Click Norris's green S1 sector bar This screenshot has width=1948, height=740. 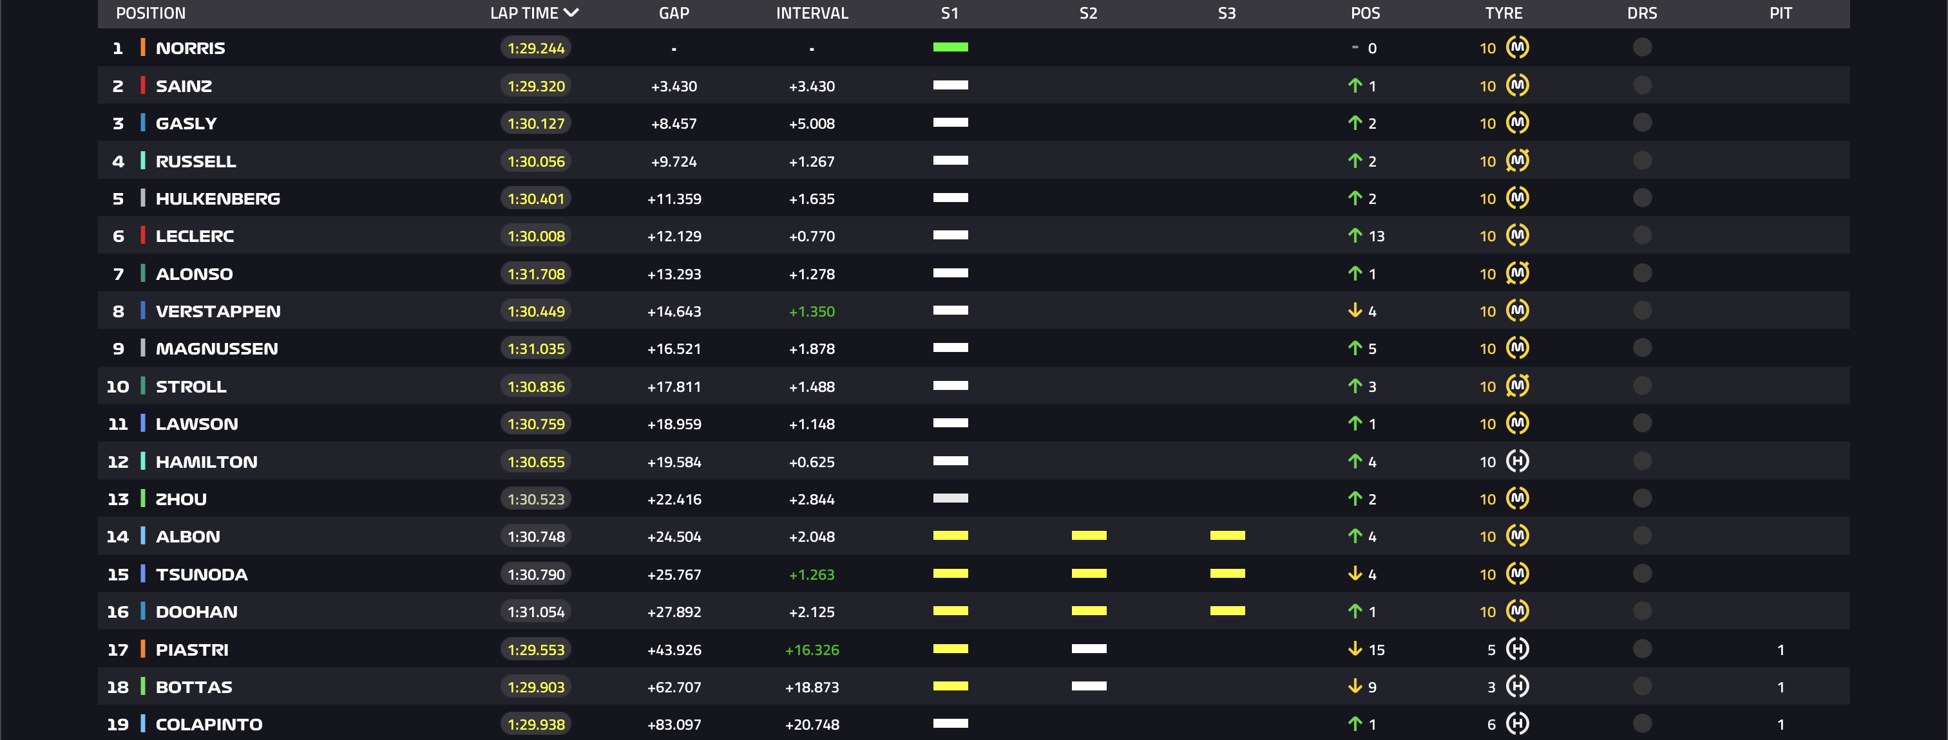[x=950, y=48]
